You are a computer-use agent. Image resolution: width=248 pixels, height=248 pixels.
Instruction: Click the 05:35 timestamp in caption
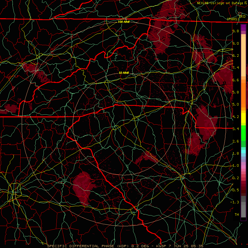tap(198, 246)
